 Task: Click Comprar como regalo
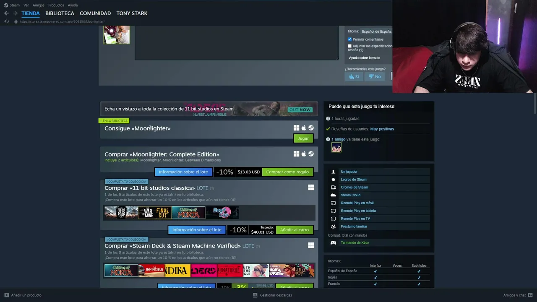pyautogui.click(x=287, y=172)
